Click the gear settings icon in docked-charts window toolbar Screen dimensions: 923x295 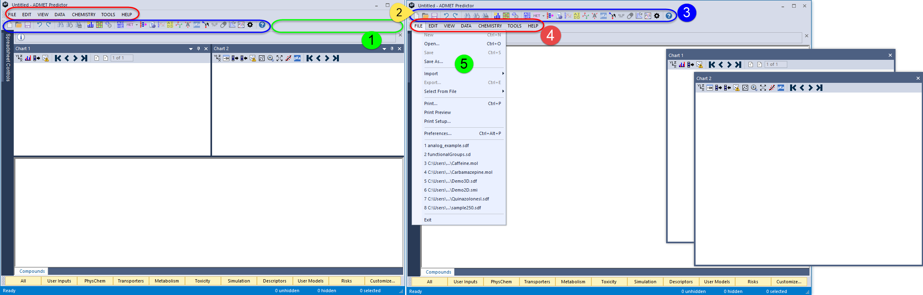click(250, 25)
